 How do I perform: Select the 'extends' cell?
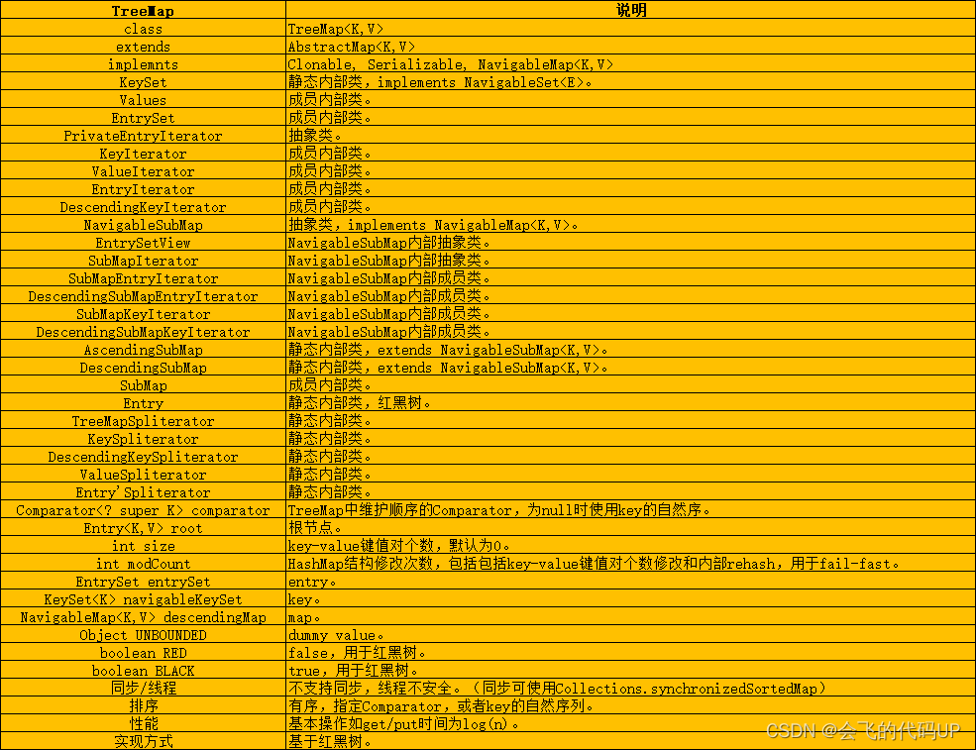click(x=143, y=47)
